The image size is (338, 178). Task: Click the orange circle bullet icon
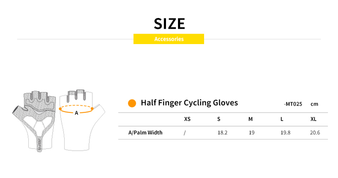132,103
